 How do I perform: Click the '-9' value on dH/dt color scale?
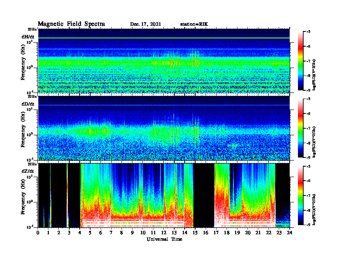(308, 90)
